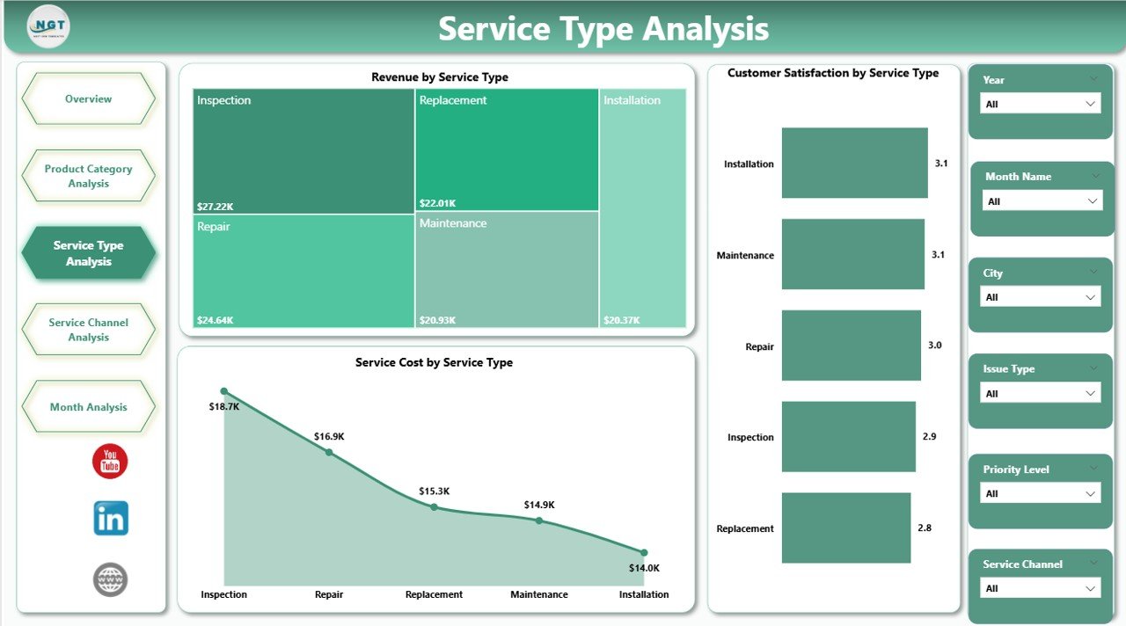Screen dimensions: 1126x626
Task: Select the website globe icon
Action: [109, 579]
